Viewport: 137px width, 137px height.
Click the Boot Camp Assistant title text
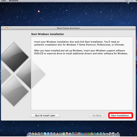tap(68, 28)
